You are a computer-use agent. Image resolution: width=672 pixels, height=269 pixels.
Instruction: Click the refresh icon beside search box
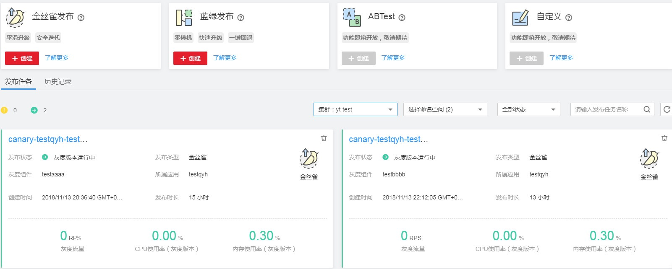(x=667, y=109)
